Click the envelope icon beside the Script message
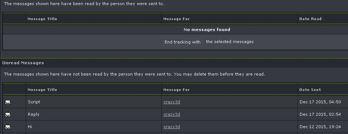The height and width of the screenshot is (134, 348). tap(8, 102)
